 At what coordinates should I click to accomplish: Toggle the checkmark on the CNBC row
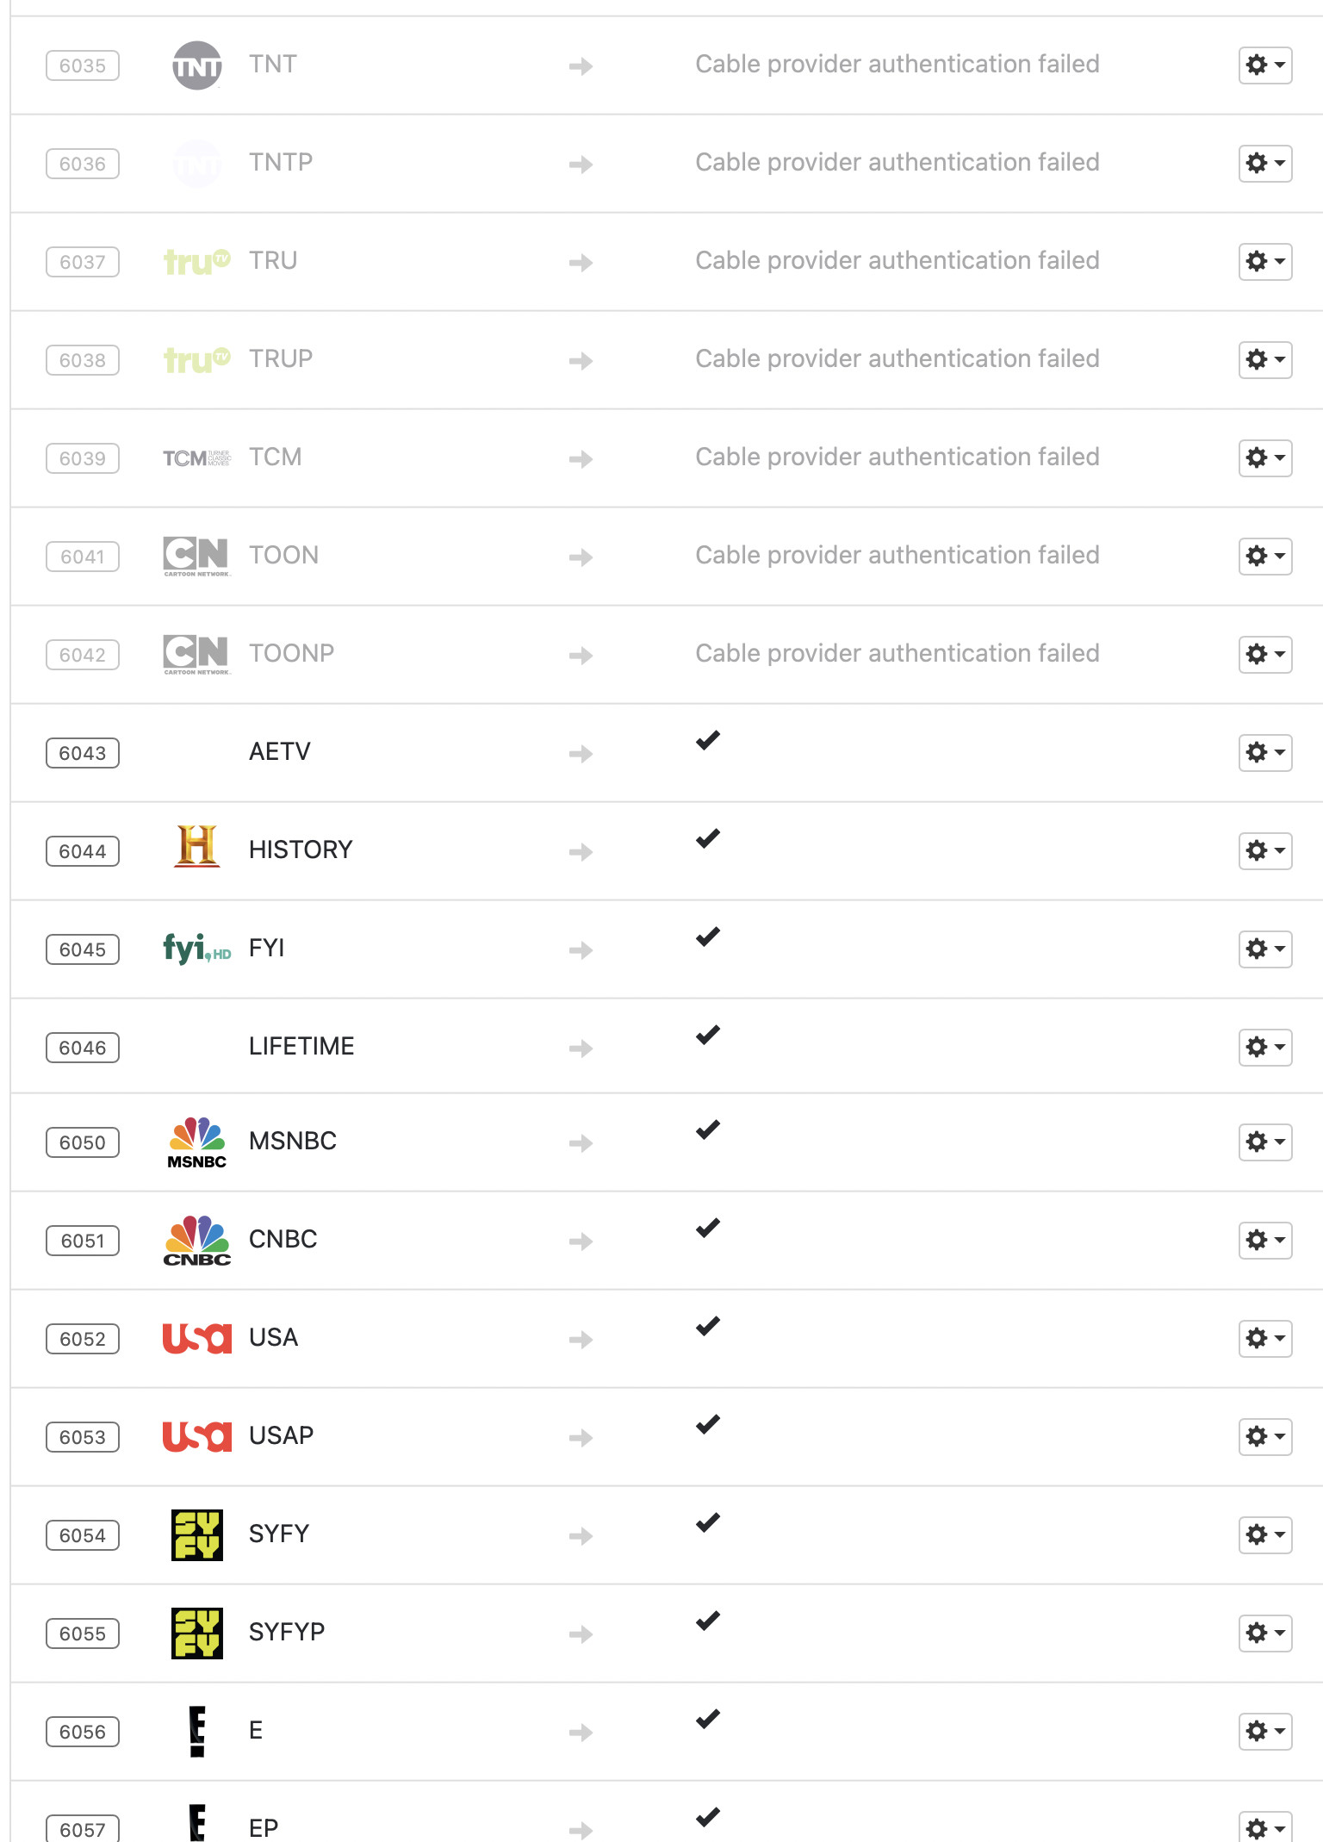707,1229
